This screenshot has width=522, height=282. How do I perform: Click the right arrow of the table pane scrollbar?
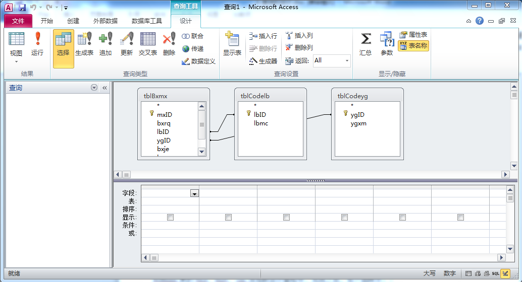(x=506, y=174)
